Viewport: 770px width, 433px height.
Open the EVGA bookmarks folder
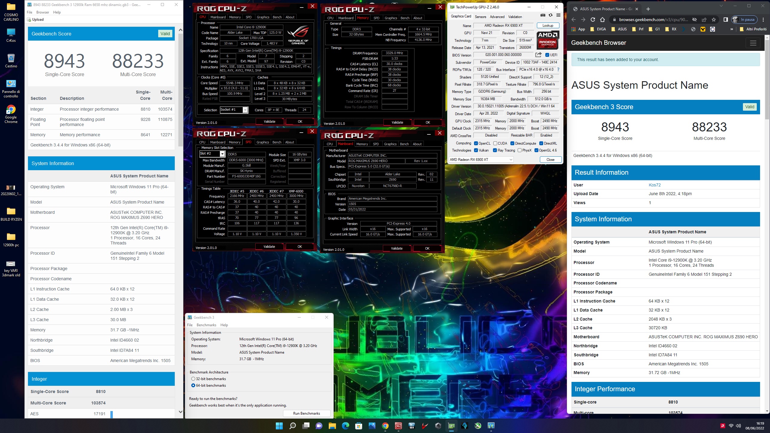[598, 29]
